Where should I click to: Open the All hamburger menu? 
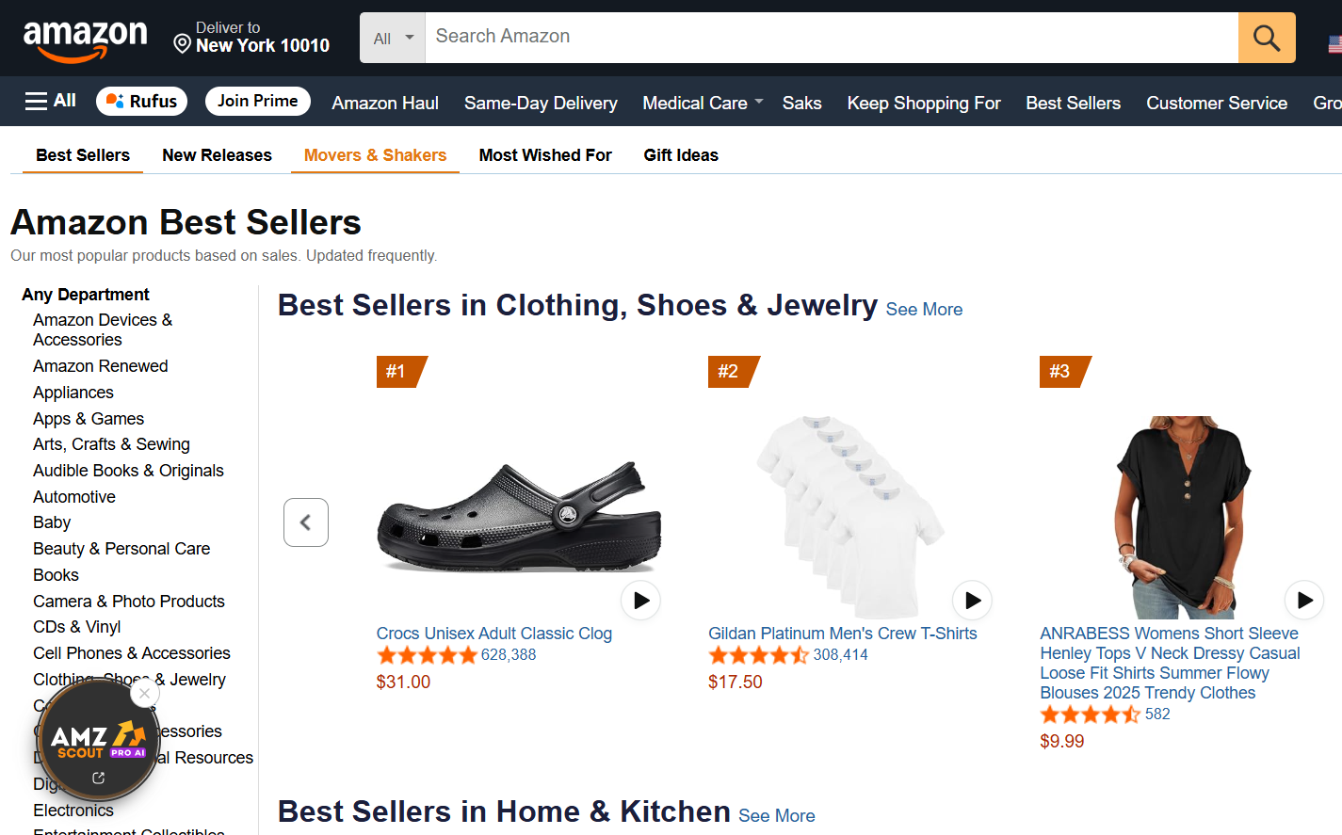49,100
